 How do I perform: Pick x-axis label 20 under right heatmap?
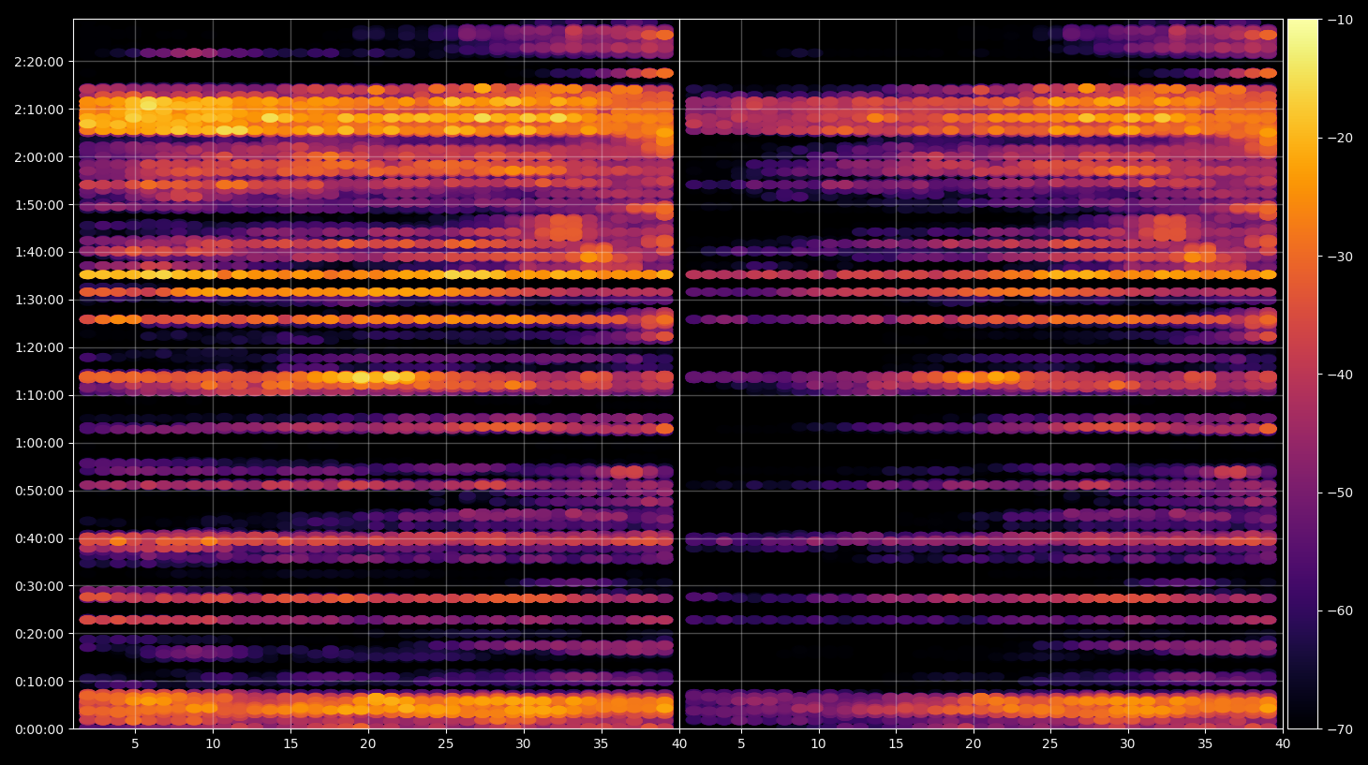[974, 744]
